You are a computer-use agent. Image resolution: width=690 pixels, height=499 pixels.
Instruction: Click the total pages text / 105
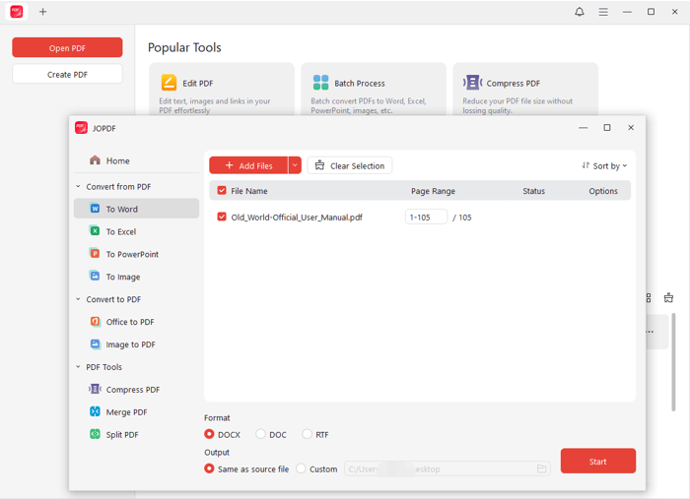pyautogui.click(x=461, y=217)
